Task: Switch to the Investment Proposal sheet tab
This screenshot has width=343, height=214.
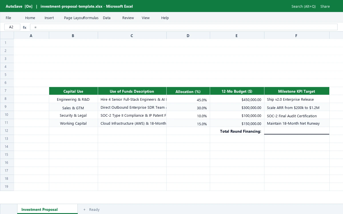Action: click(47, 209)
